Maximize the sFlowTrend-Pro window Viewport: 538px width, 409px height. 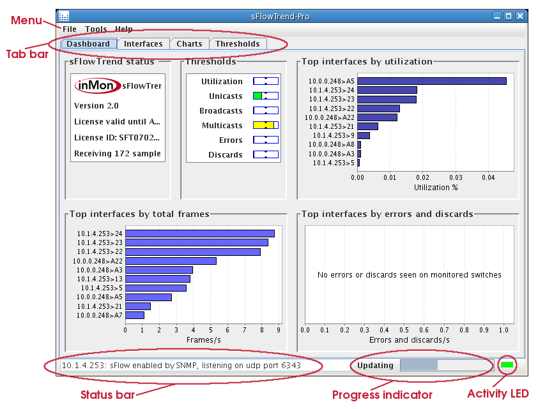[x=509, y=16]
